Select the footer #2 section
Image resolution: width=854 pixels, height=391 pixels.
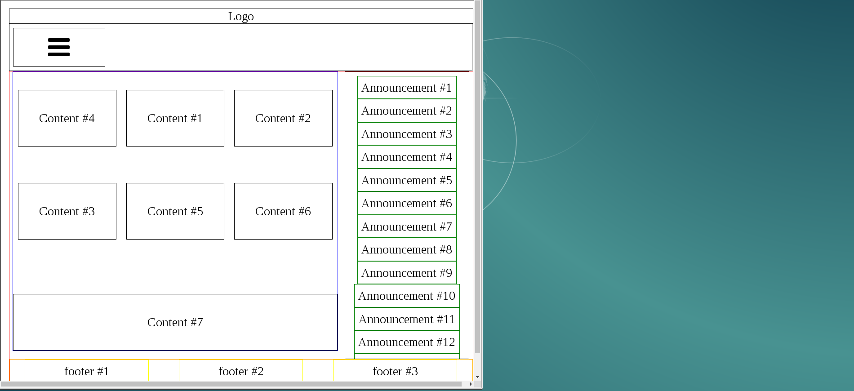(241, 371)
